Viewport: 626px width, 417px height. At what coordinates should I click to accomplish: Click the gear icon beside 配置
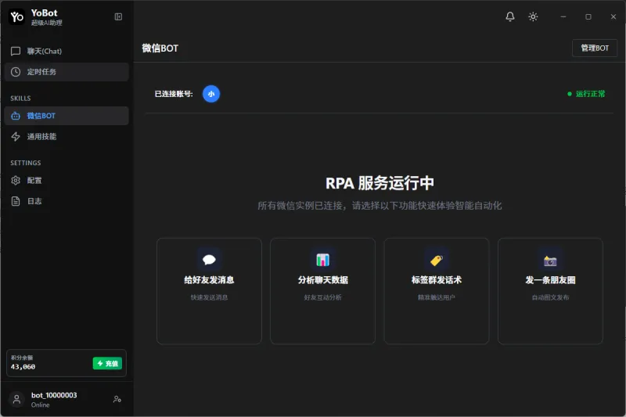point(16,181)
